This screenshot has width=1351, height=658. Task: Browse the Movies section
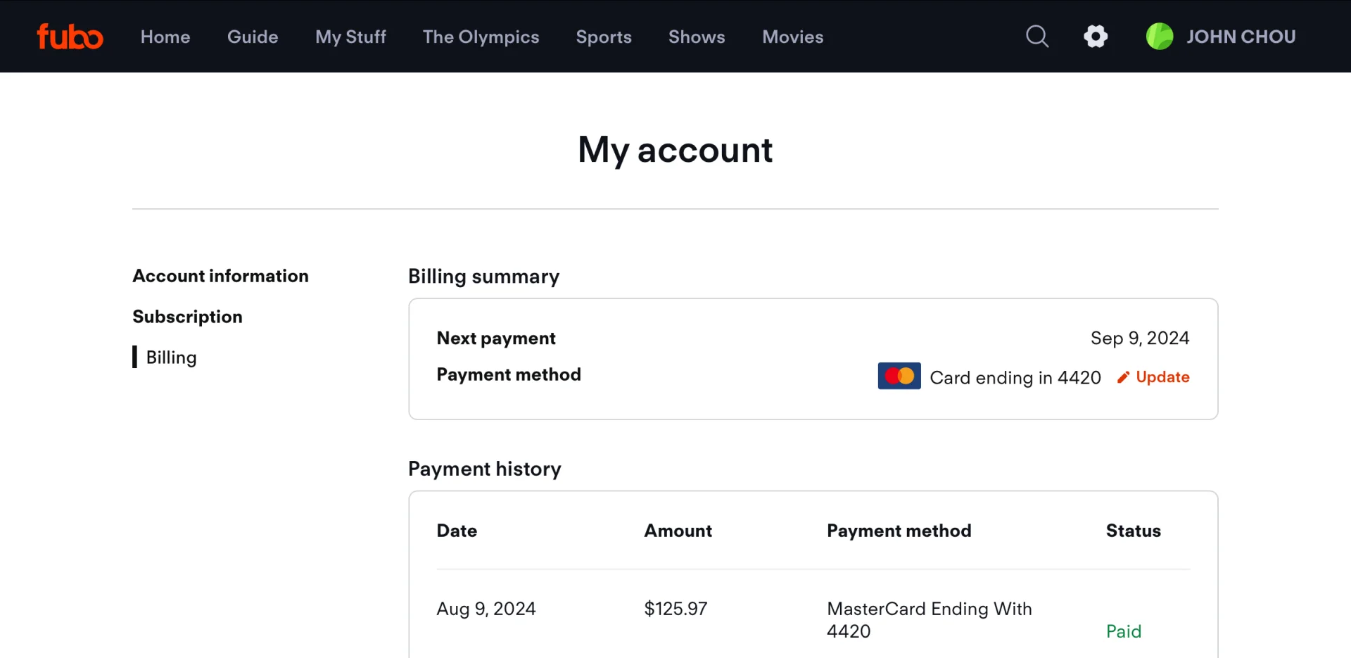click(792, 37)
